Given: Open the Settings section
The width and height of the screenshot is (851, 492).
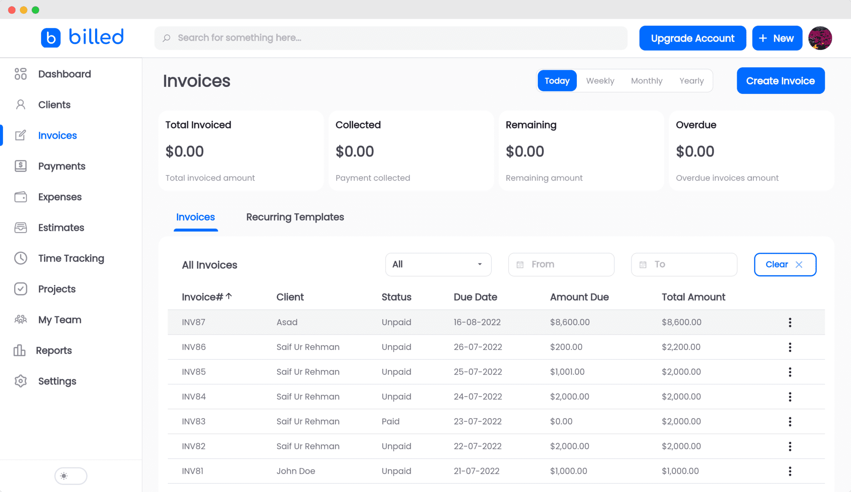Looking at the screenshot, I should pos(57,381).
